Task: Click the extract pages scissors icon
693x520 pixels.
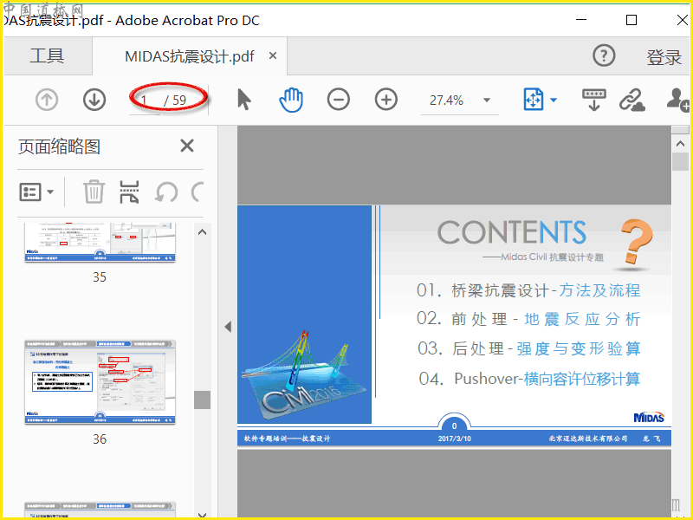Action: pos(129,192)
